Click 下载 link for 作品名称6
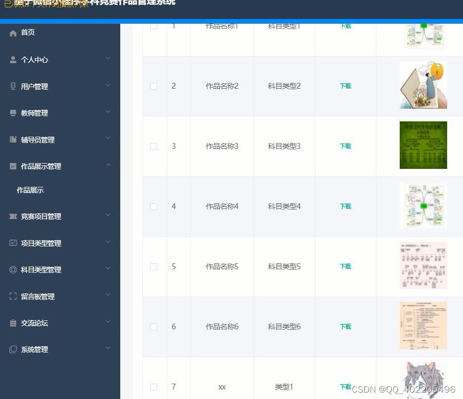Screen dimensions: 463x399 [x=345, y=327]
